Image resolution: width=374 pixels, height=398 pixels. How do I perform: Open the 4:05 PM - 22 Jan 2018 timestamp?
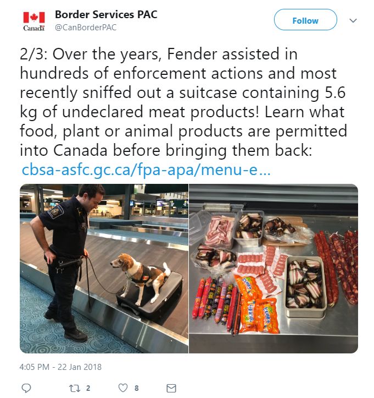click(60, 367)
